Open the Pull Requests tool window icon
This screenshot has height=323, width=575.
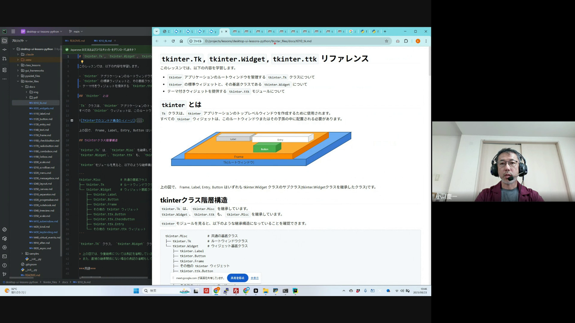(x=4, y=59)
